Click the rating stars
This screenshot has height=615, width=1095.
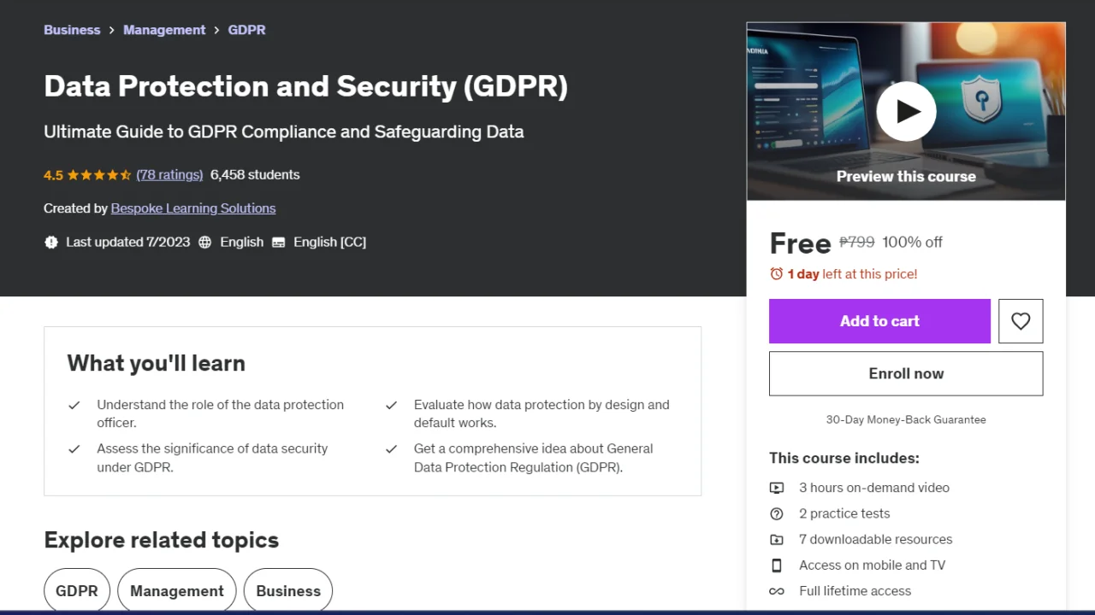pos(99,174)
